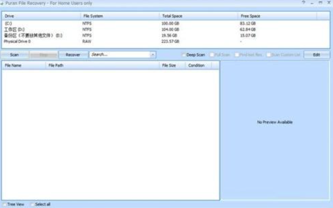Screen dimensions: 333x208
Task: Click the 100.00 GB total space value
Action: [x=171, y=23]
